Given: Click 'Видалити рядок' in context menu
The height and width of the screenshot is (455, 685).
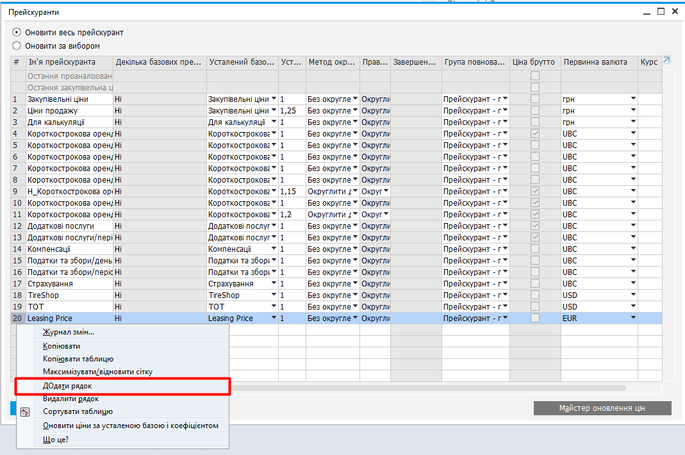Looking at the screenshot, I should click(70, 399).
